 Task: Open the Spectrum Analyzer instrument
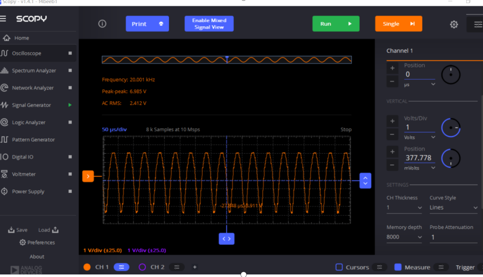34,71
